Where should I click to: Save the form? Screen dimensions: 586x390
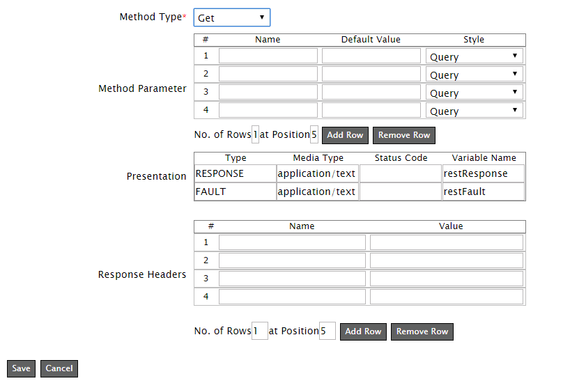pyautogui.click(x=22, y=368)
